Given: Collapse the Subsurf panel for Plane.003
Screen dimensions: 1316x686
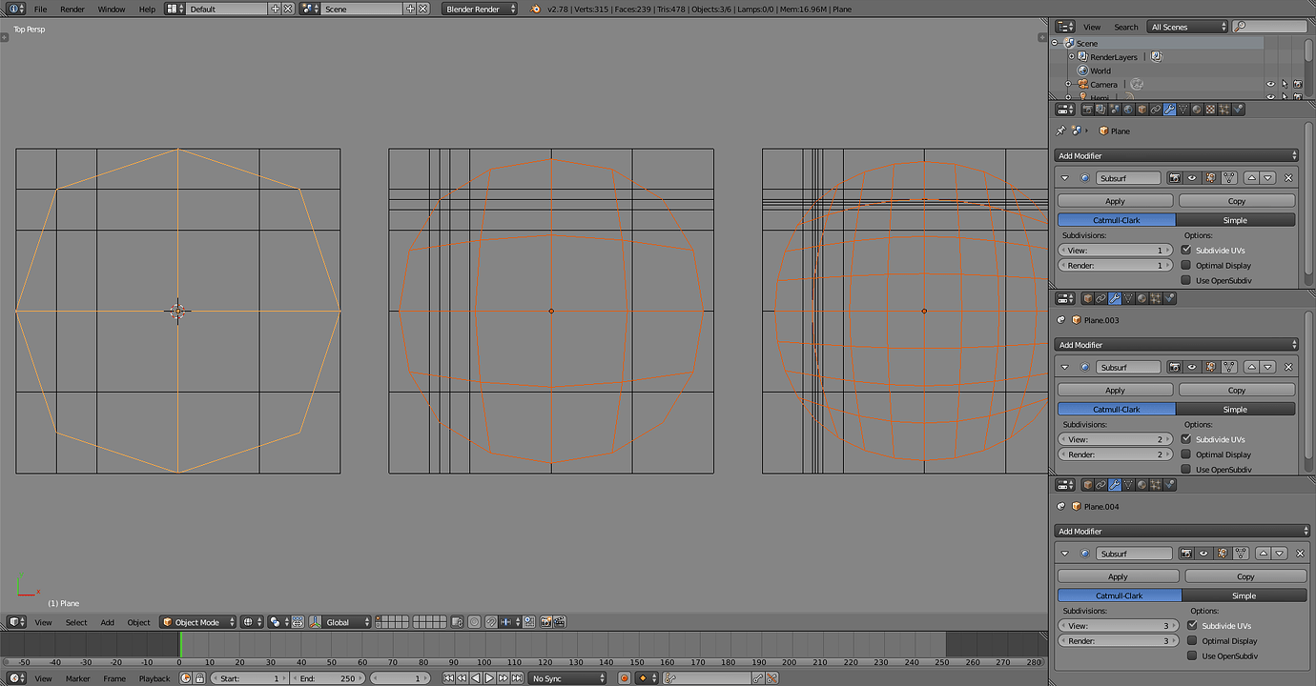Looking at the screenshot, I should pyautogui.click(x=1064, y=367).
